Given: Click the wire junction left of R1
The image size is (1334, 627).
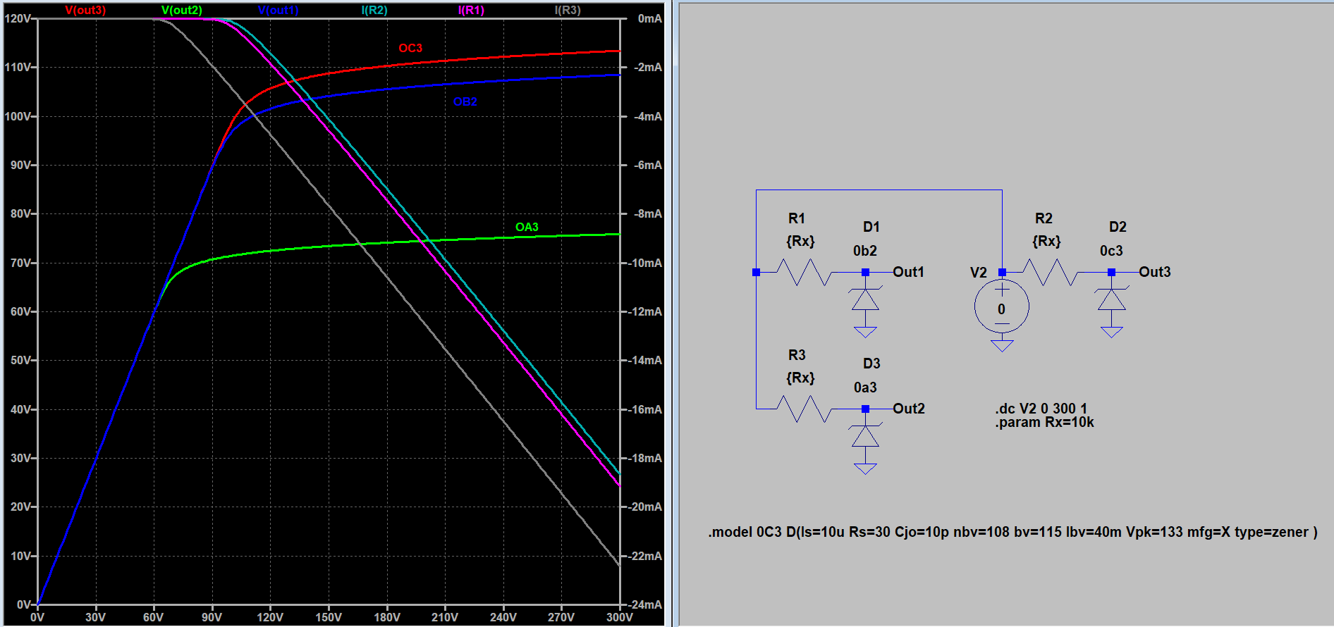Looking at the screenshot, I should click(756, 272).
